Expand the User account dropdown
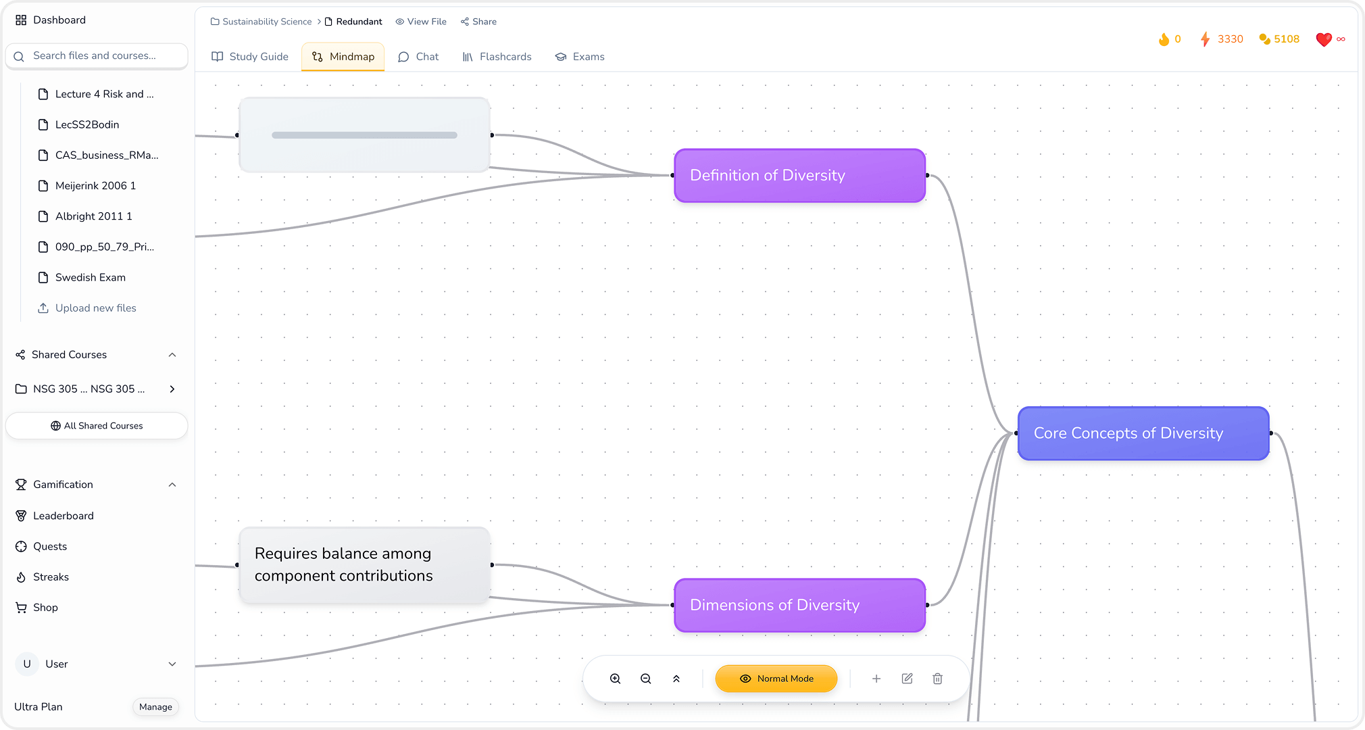The image size is (1365, 730). (x=172, y=664)
